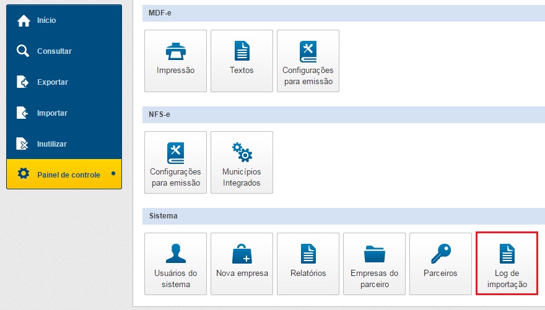Open NFS-e Configurações para emissão
545x310 pixels.
175,162
